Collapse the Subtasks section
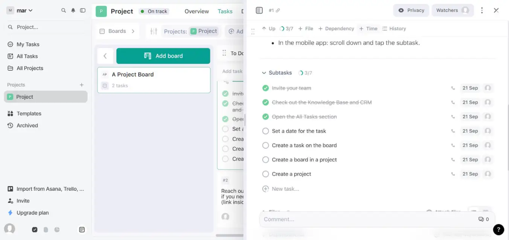The height and width of the screenshot is (240, 509). [x=264, y=73]
